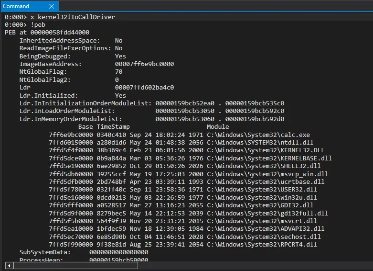Click the horizontal scrollbar thumb
Viewport: 373px width, 271px height.
75,265
